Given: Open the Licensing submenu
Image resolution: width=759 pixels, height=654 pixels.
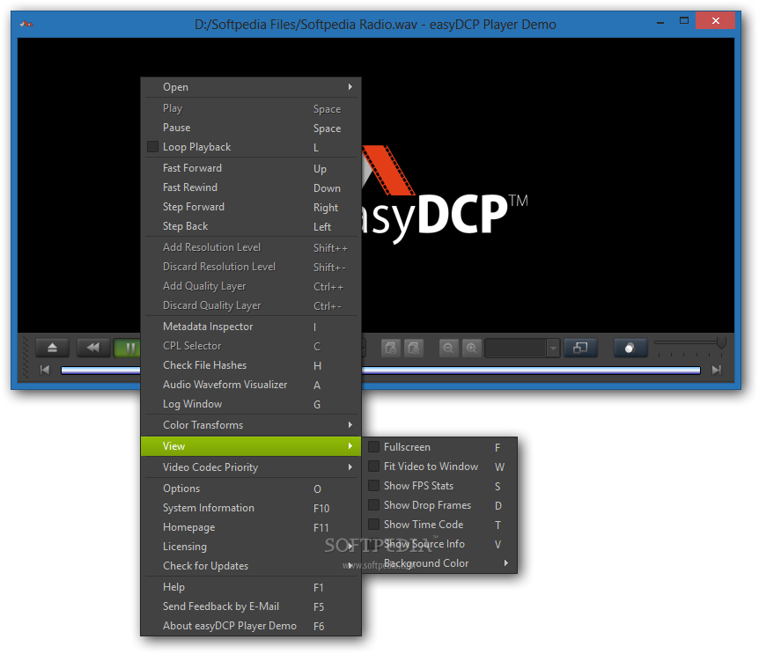Looking at the screenshot, I should (x=251, y=546).
